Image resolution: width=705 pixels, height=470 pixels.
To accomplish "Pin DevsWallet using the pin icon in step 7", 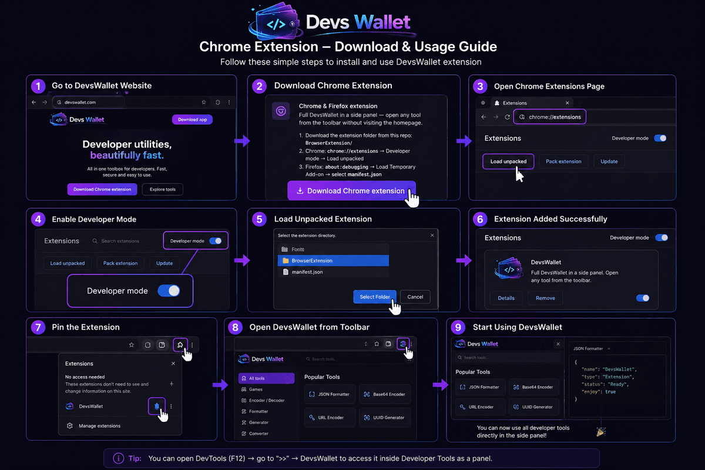I will coord(156,406).
